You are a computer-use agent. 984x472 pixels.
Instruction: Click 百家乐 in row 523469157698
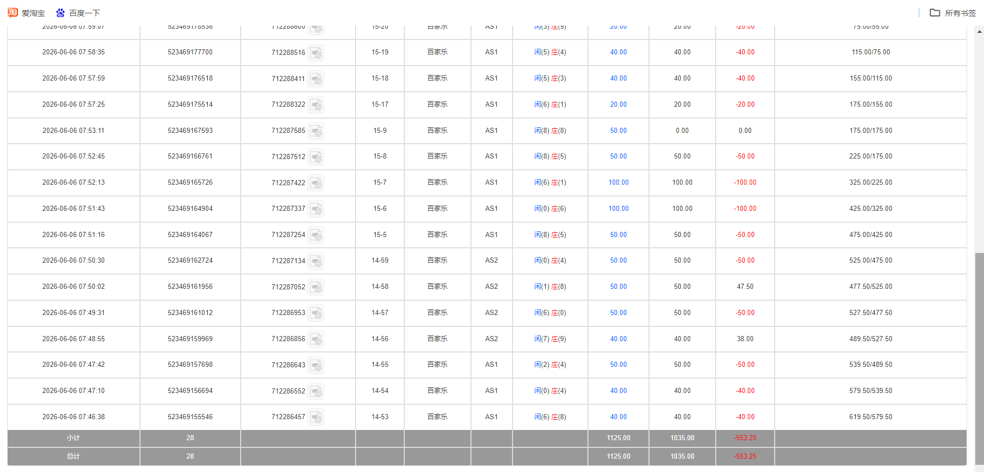pos(438,365)
